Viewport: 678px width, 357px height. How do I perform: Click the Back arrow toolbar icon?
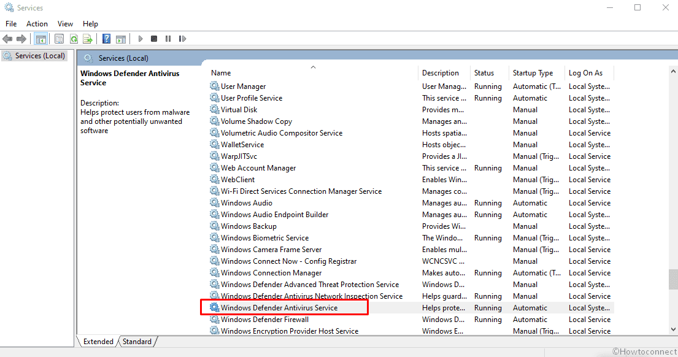click(7, 39)
